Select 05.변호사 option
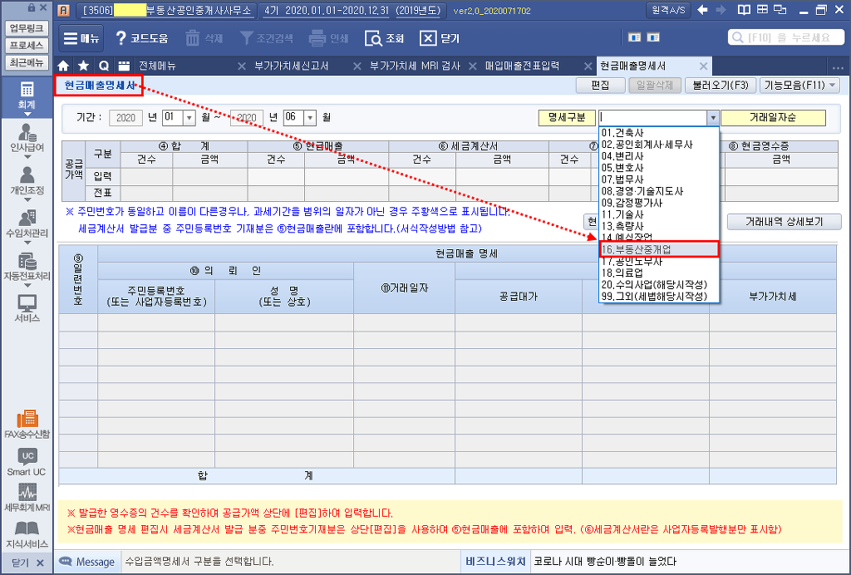Image resolution: width=851 pixels, height=575 pixels. (659, 168)
